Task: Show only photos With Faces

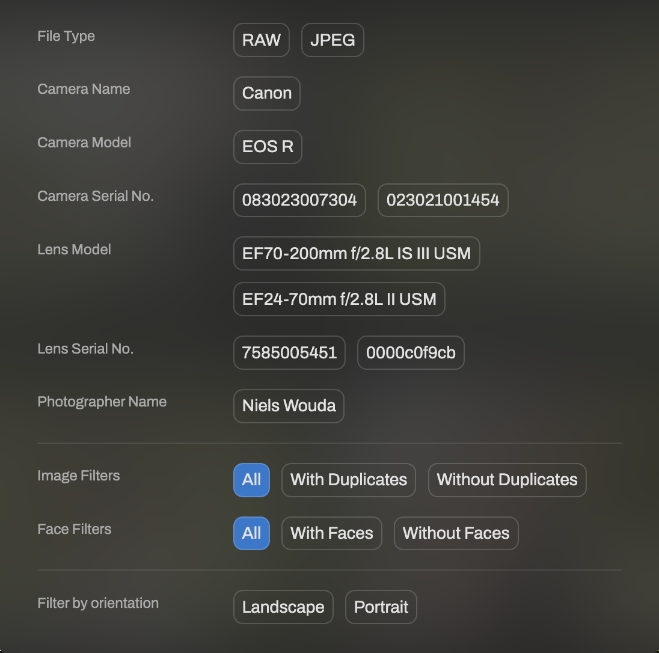Action: click(331, 533)
